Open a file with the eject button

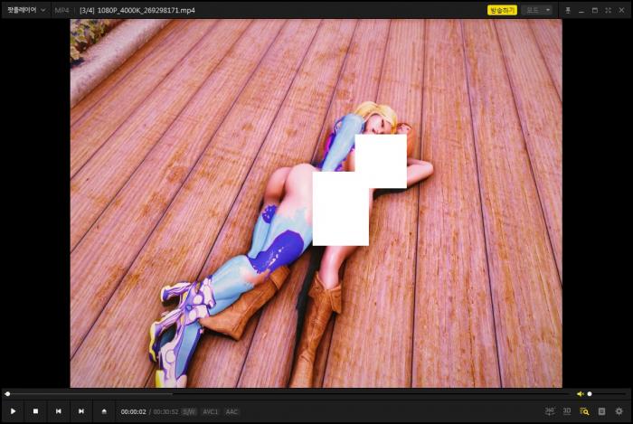(x=104, y=411)
